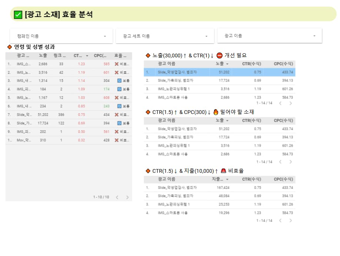This screenshot has width=340, height=256.
Task: Go to the next page of the 연령 및 성별 성과 table
Action: coord(127,197)
